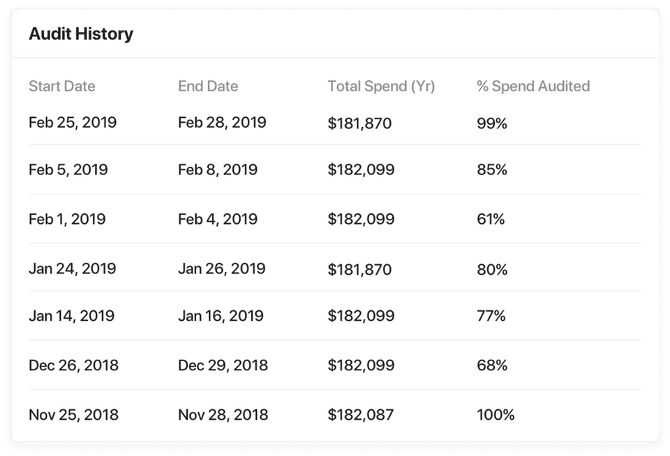
Task: Click the Nov 28, 2018 end date
Action: point(223,415)
